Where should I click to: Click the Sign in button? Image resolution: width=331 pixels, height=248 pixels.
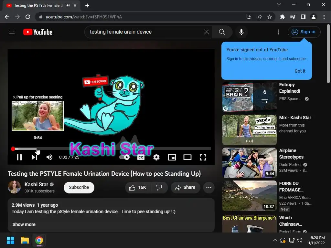(304, 32)
